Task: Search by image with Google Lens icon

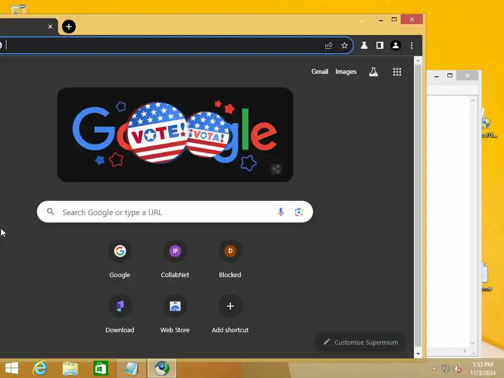Action: [x=299, y=212]
